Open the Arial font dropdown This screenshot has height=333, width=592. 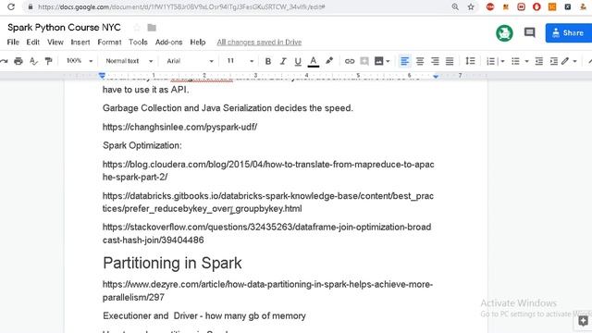click(x=190, y=61)
